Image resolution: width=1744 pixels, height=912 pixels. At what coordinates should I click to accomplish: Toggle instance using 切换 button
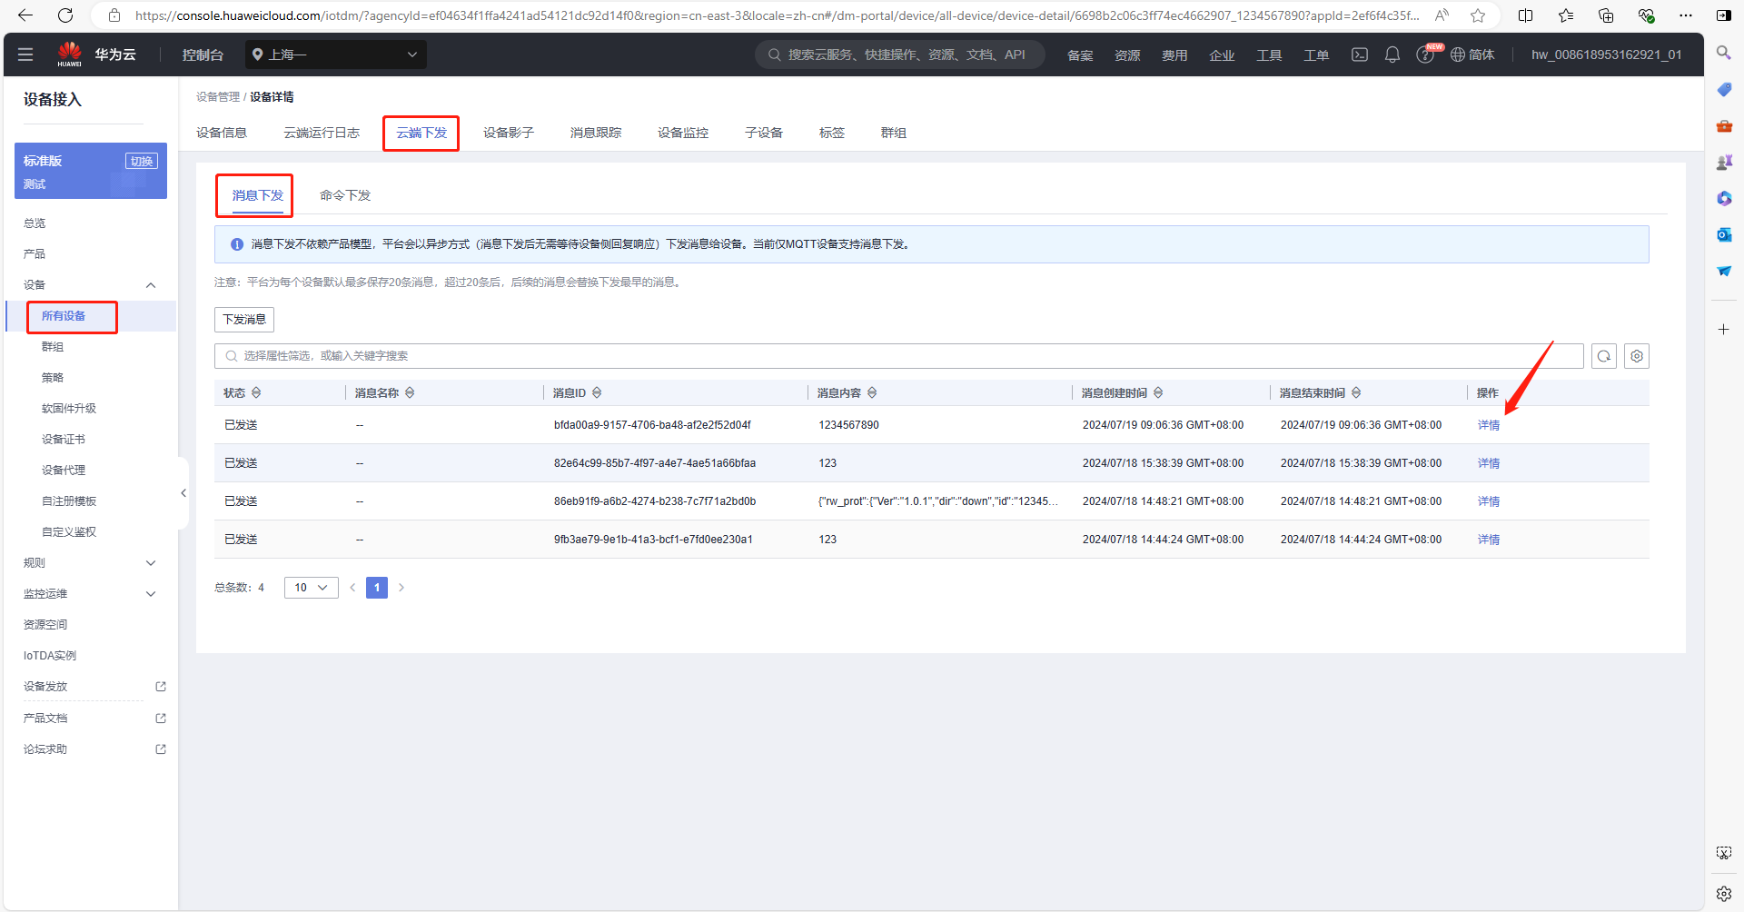pos(141,161)
